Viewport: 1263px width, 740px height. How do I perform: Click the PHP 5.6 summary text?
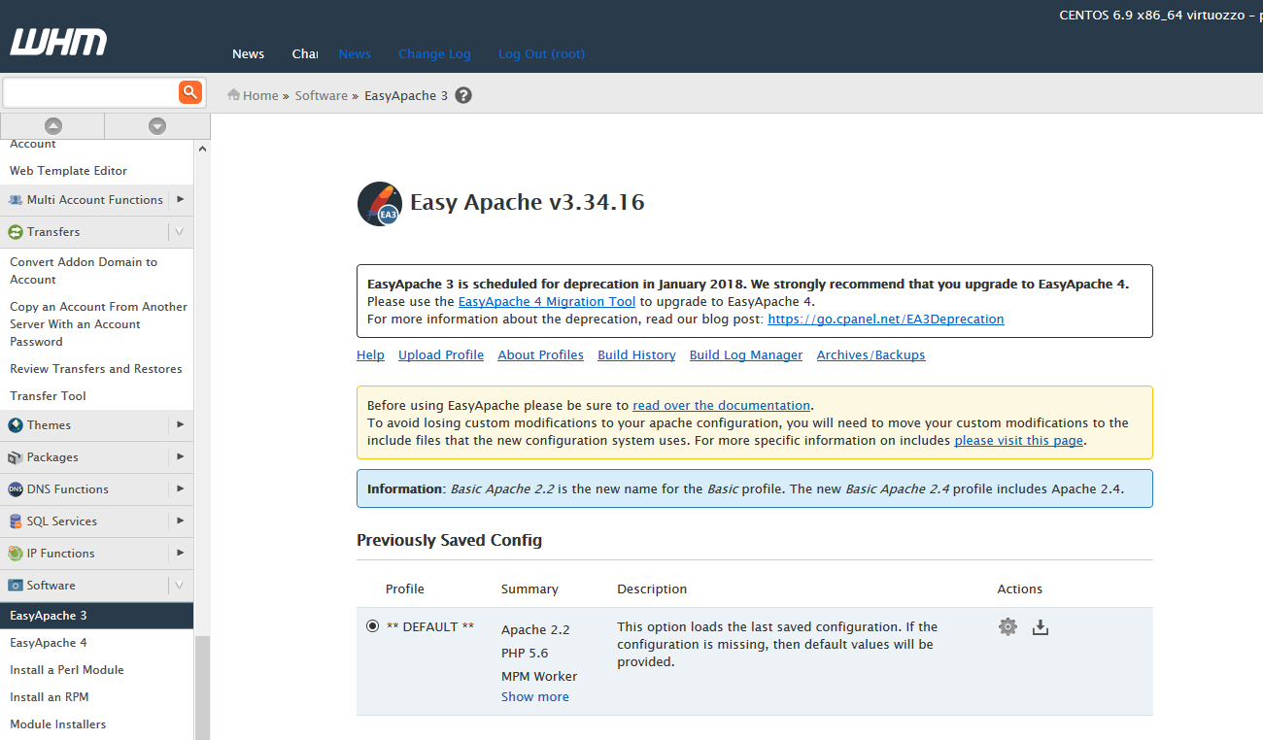click(525, 654)
